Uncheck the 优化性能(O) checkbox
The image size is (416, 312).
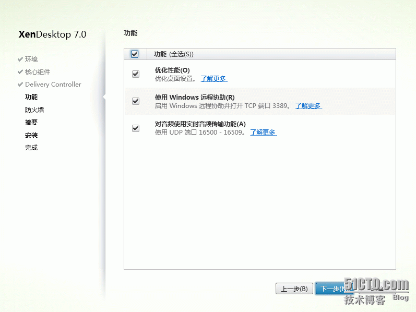click(x=136, y=74)
